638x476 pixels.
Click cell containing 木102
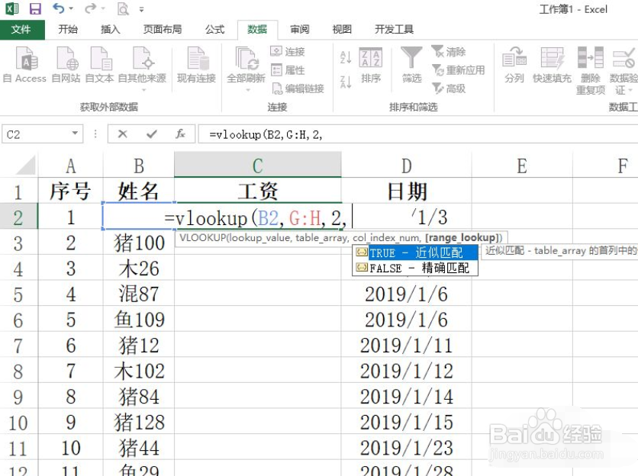139,371
